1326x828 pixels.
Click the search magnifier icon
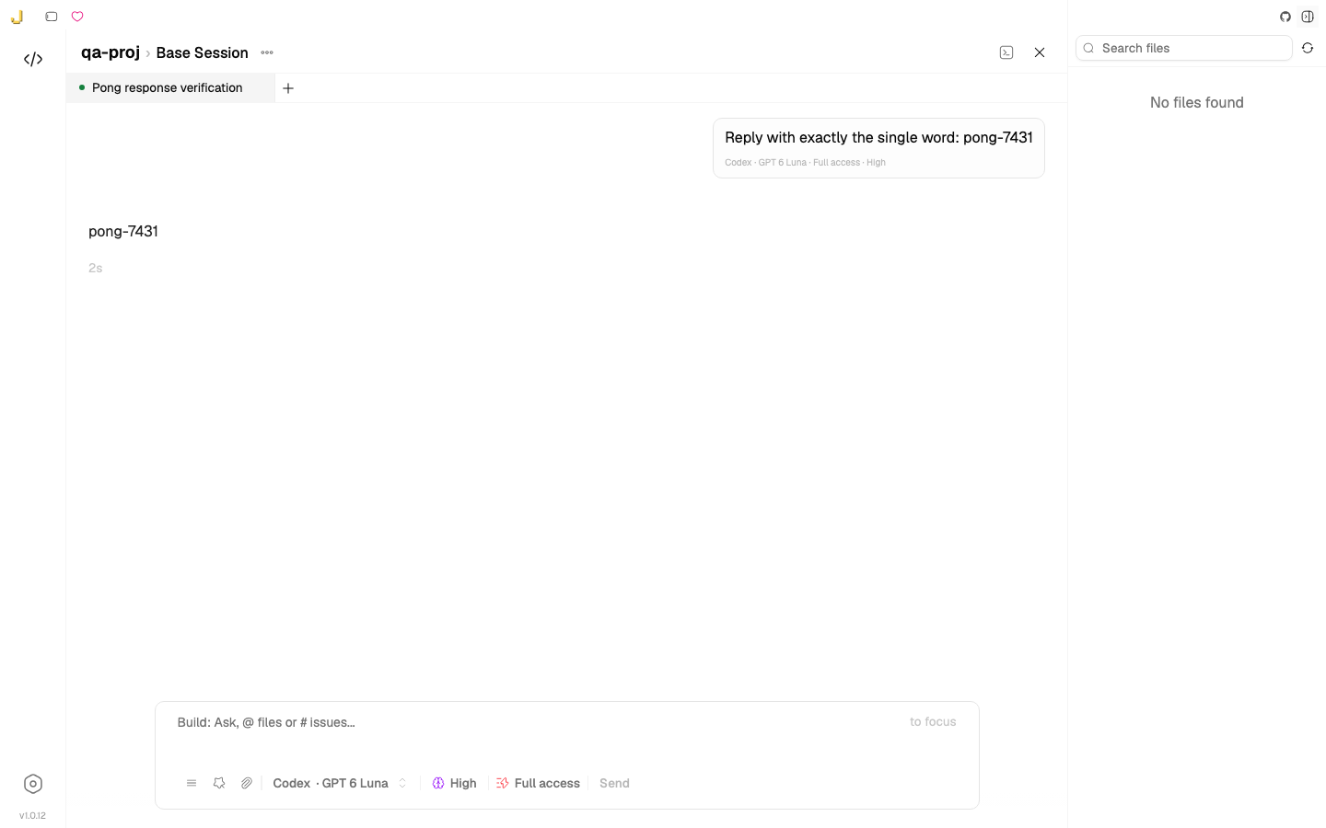(1088, 48)
